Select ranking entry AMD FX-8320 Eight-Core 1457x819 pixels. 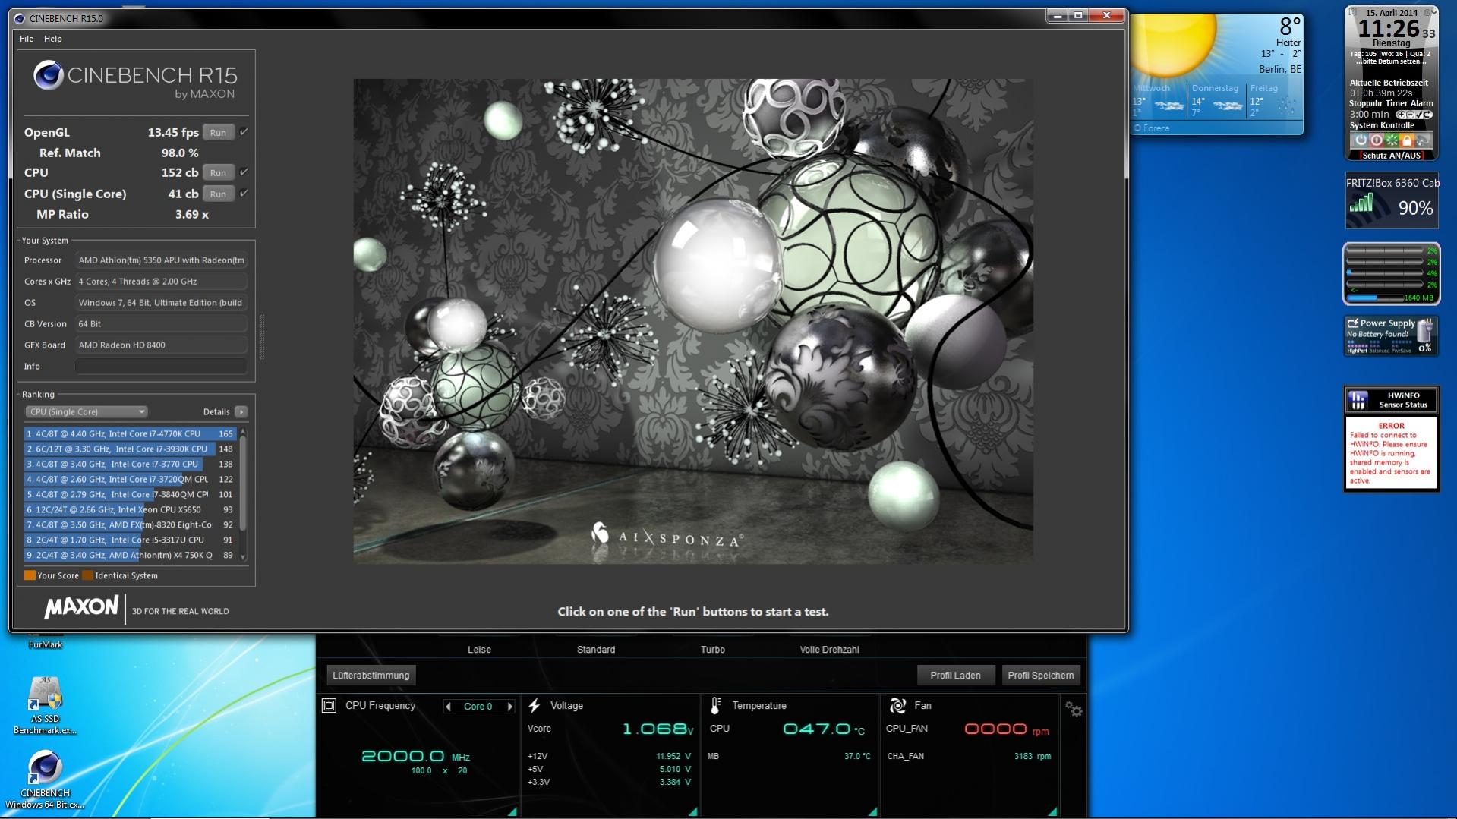tap(130, 525)
